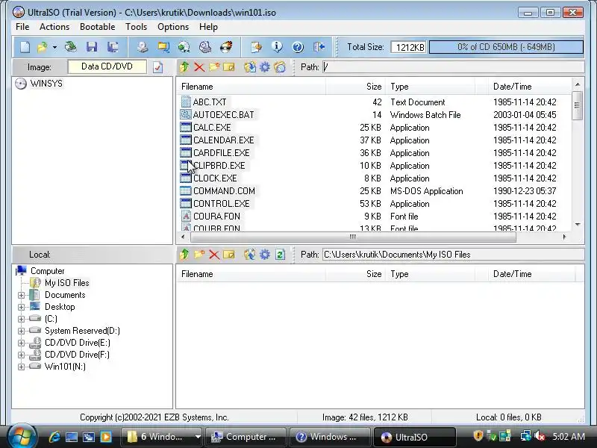Expand the Win101(N:) drive node

pyautogui.click(x=22, y=367)
